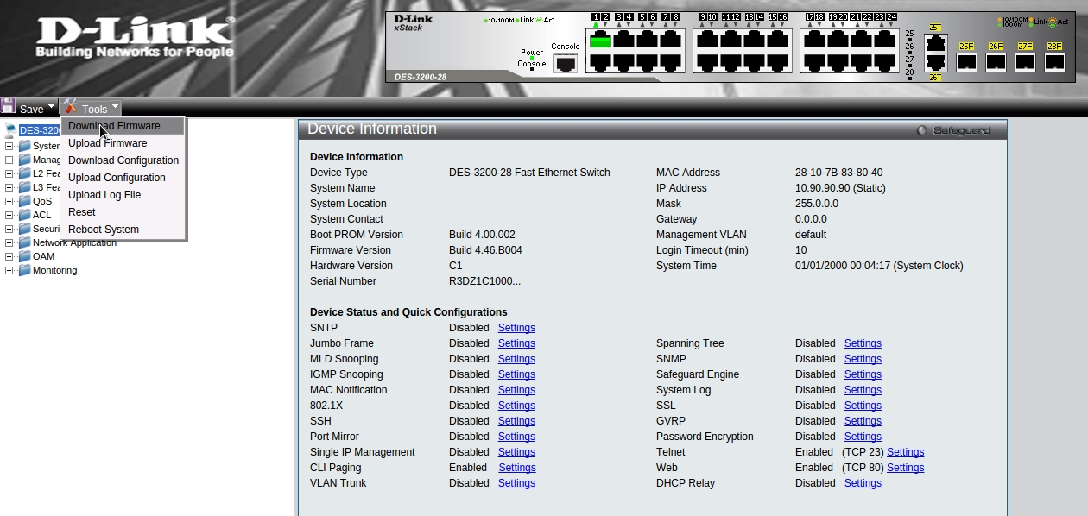Open Telnet Settings link
Viewport: 1088px width, 516px height.
pos(905,452)
